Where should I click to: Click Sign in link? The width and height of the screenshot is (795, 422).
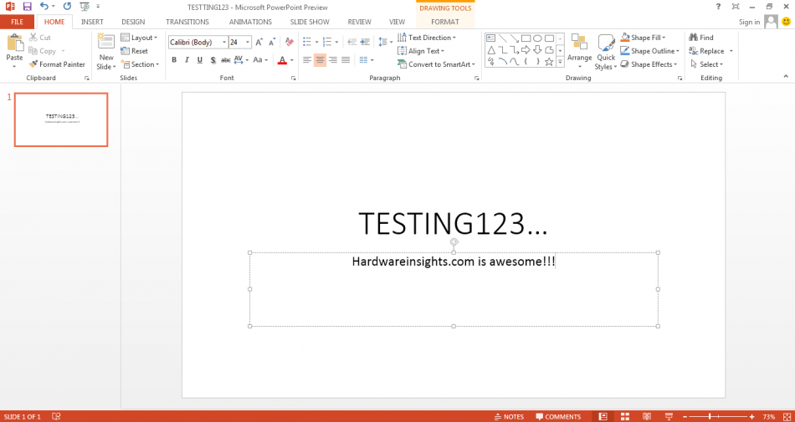click(x=749, y=22)
